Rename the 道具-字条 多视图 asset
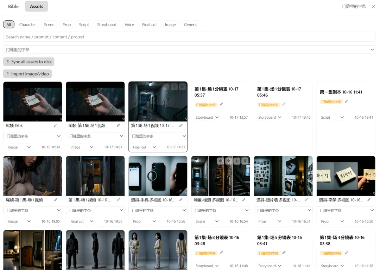Screen dimensions: 380x270 click(x=369, y=200)
